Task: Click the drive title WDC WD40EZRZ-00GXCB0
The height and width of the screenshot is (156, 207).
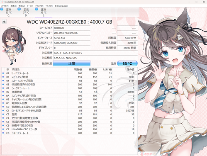Action: (56, 22)
